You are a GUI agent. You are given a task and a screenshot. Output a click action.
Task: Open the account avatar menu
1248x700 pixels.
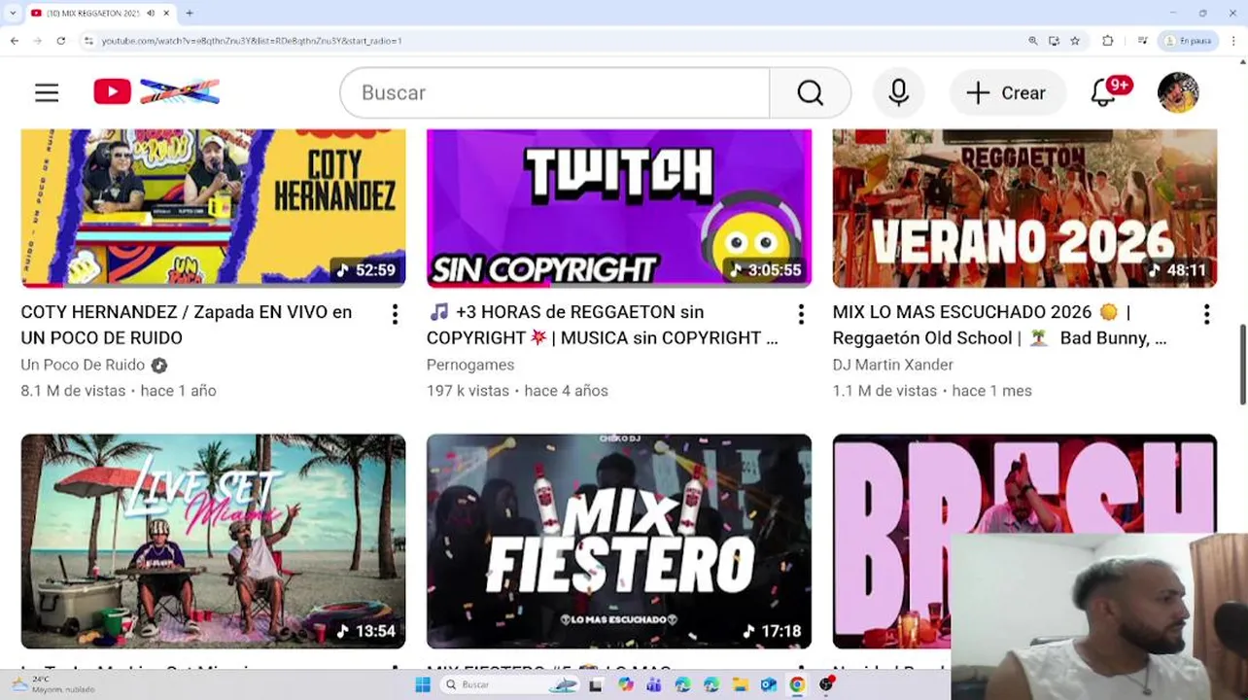pos(1178,92)
